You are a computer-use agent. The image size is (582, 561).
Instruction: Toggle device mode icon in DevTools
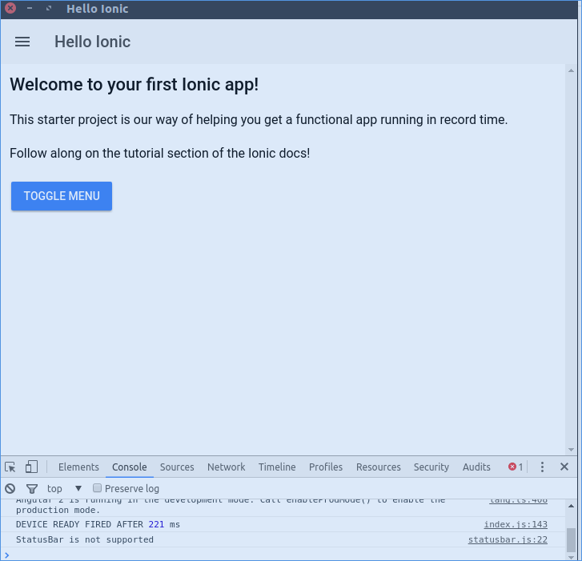(31, 467)
